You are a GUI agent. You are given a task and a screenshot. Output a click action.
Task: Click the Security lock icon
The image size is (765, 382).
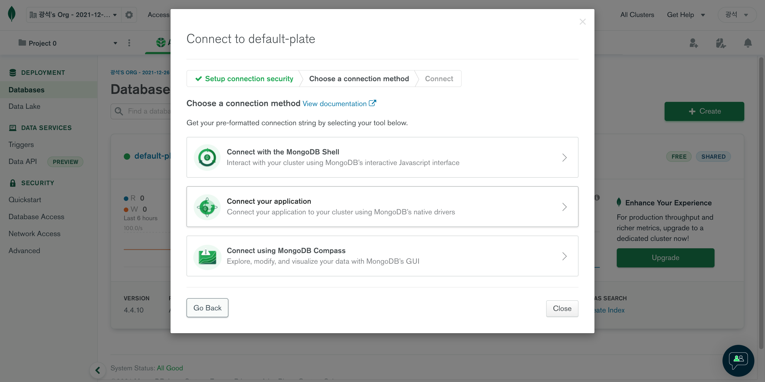(x=12, y=183)
